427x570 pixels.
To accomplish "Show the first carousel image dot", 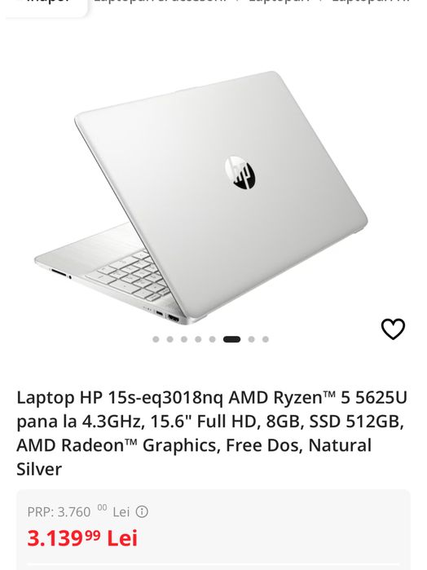I will coord(156,339).
